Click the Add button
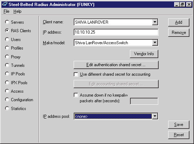 [179, 22]
